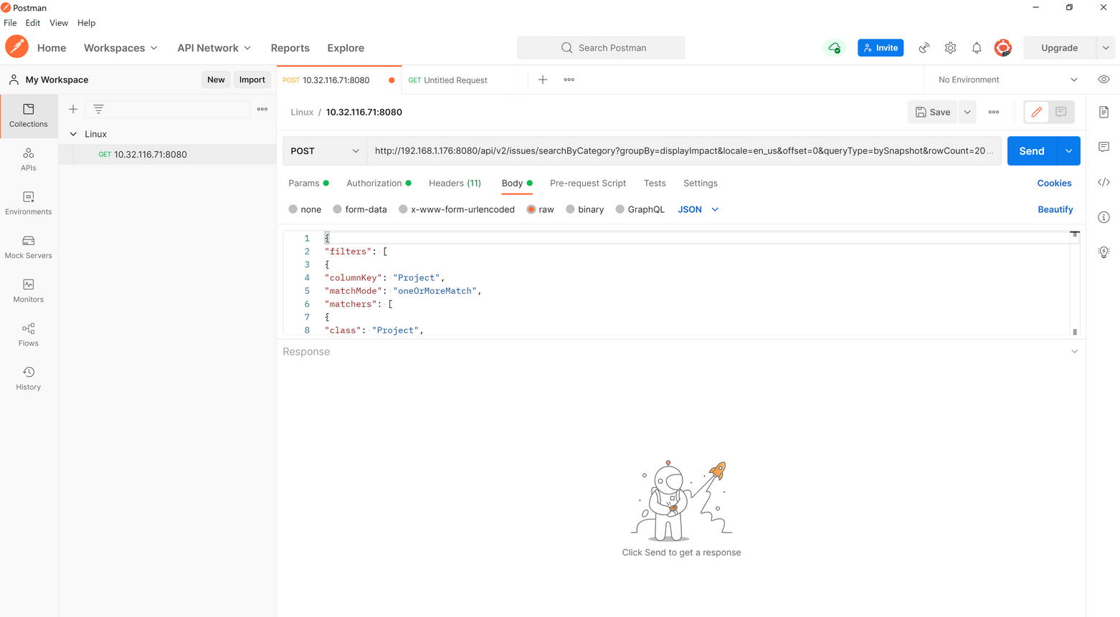The image size is (1120, 617).
Task: Switch to Pre-request Script tab
Action: point(588,183)
